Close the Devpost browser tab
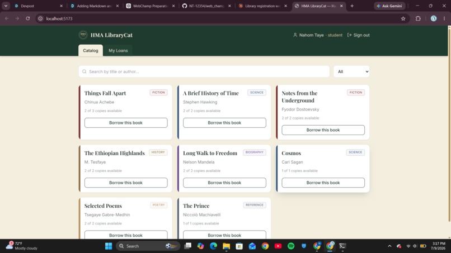Viewport: 451px width, 253px height. pos(61,6)
